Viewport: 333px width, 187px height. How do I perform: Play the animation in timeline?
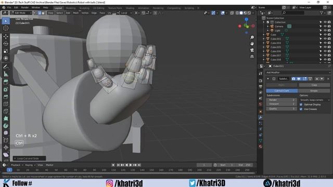[131, 165]
